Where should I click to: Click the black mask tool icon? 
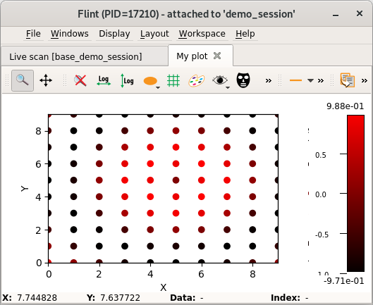243,80
